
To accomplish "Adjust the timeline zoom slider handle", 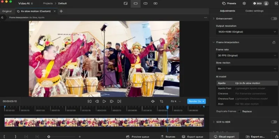I will 48,137.
